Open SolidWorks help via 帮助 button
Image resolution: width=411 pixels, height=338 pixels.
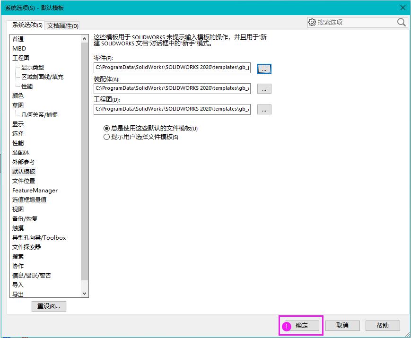coord(382,325)
